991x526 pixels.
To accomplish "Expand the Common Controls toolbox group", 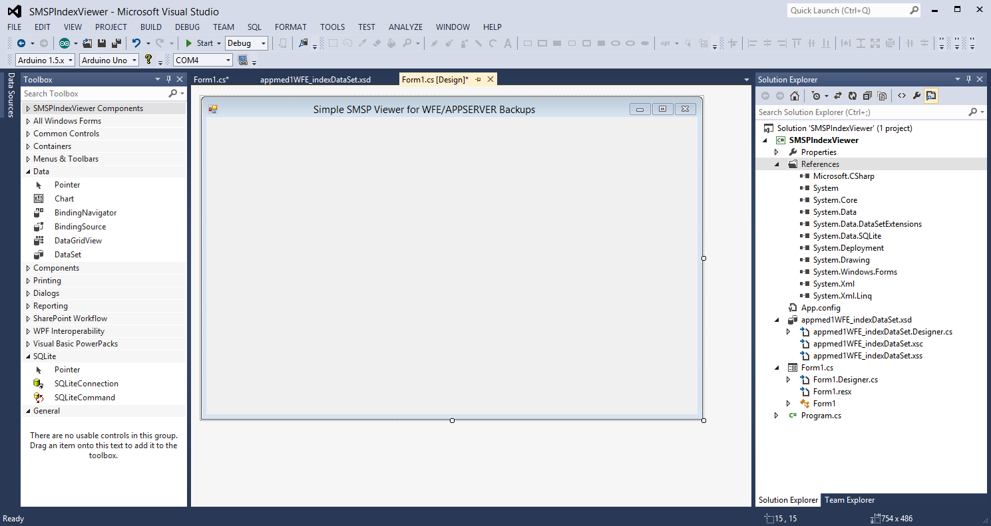I will click(x=28, y=134).
